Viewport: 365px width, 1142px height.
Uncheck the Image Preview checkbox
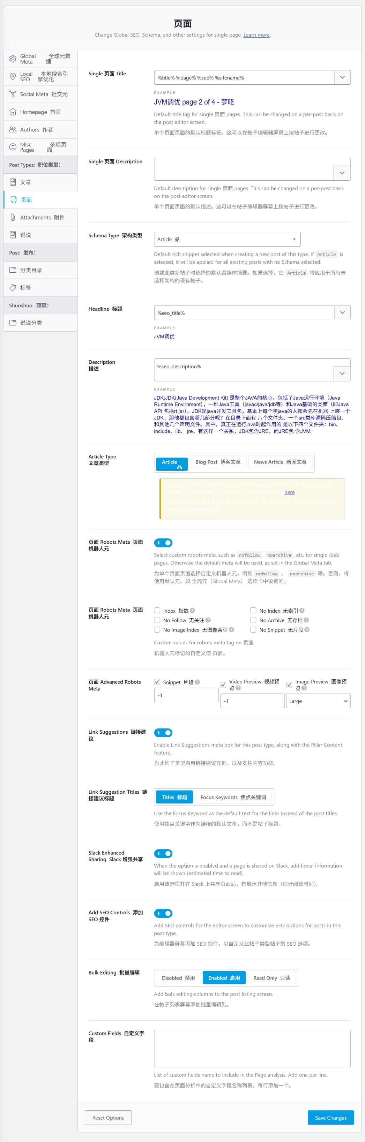click(289, 685)
